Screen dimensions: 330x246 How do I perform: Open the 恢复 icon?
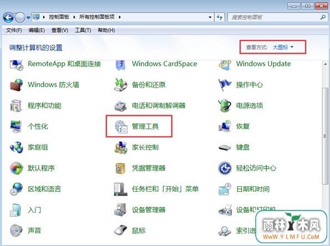point(225,126)
